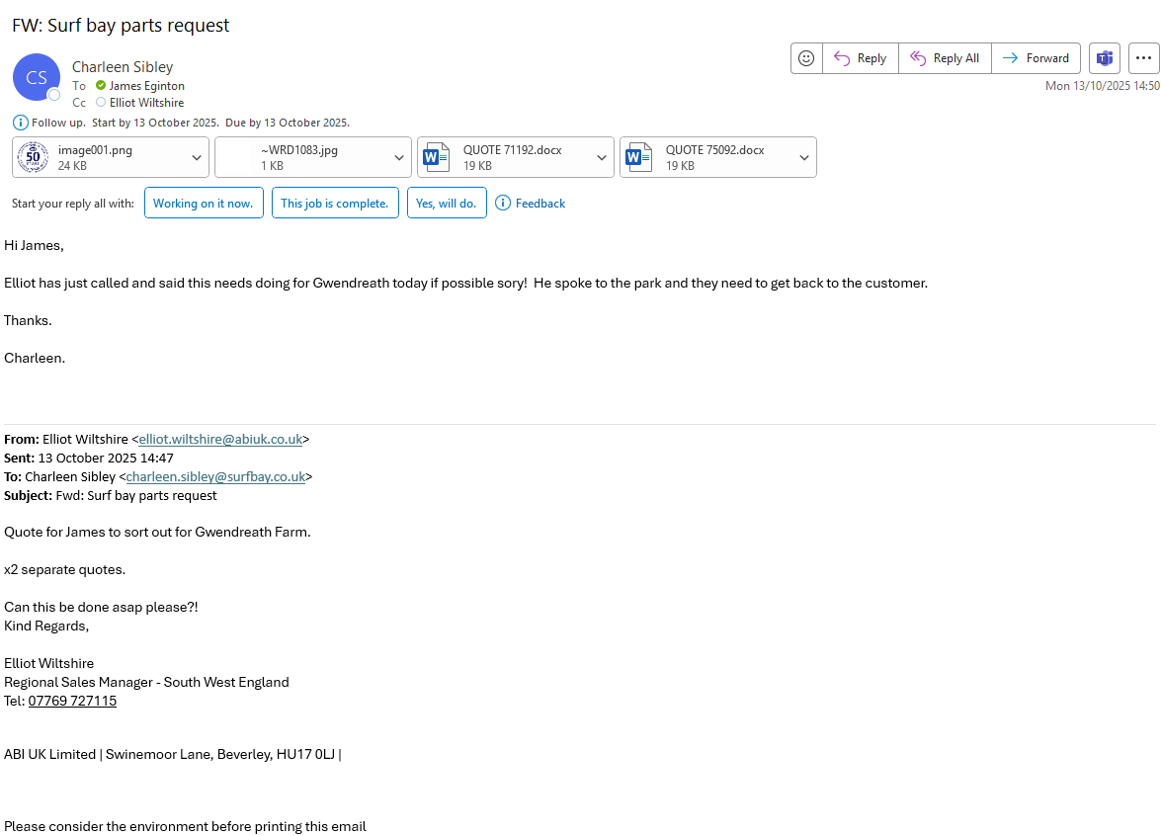1161x836 pixels.
Task: Click the Feedback info icon
Action: click(x=503, y=204)
